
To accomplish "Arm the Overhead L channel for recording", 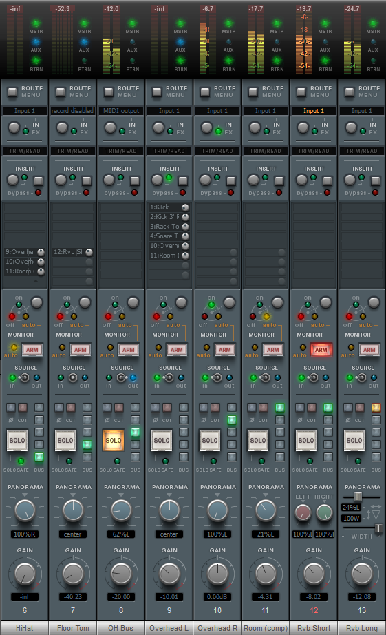I will 176,349.
